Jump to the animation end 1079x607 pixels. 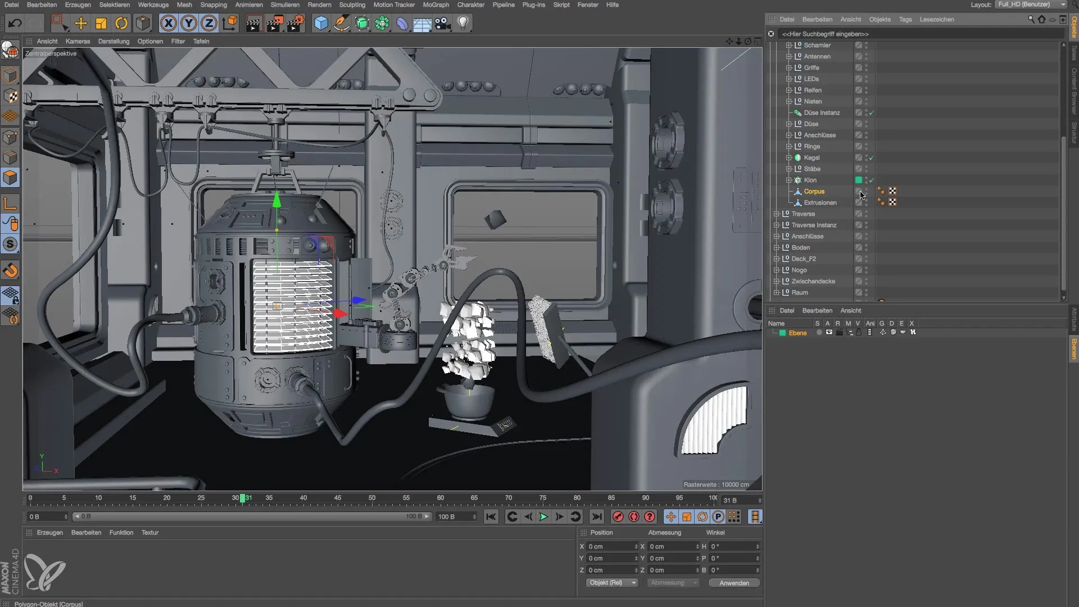(x=597, y=517)
